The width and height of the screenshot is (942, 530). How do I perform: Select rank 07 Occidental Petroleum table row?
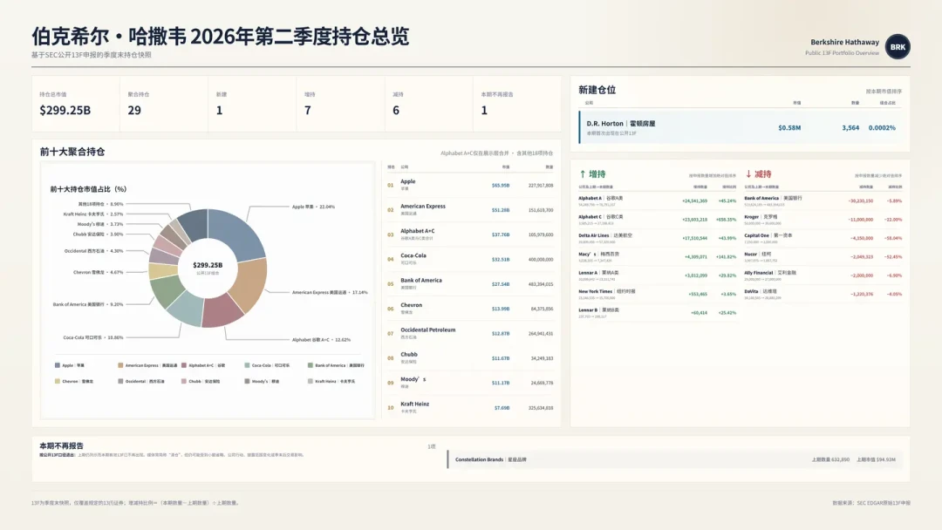(470, 333)
